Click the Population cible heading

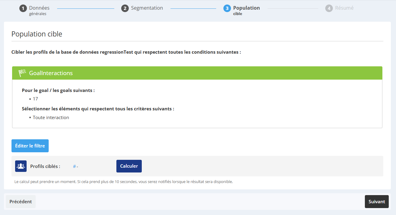tap(37, 34)
